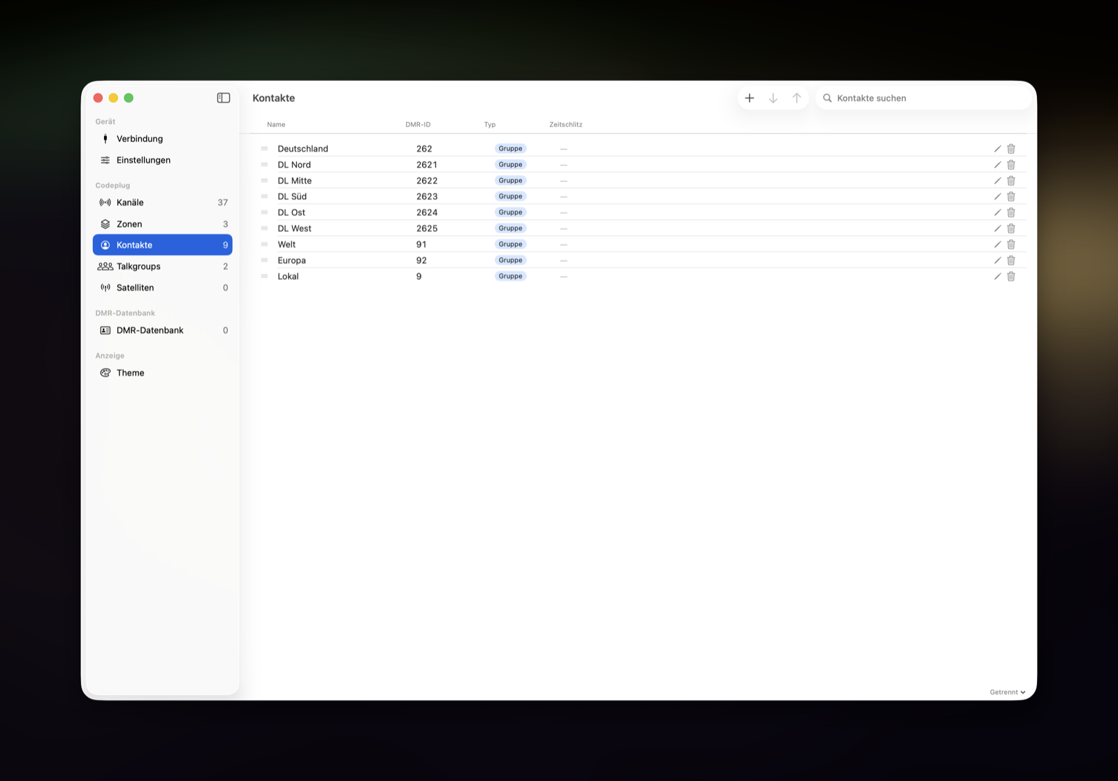Edit the Deutschland contact pencil icon

tap(997, 149)
